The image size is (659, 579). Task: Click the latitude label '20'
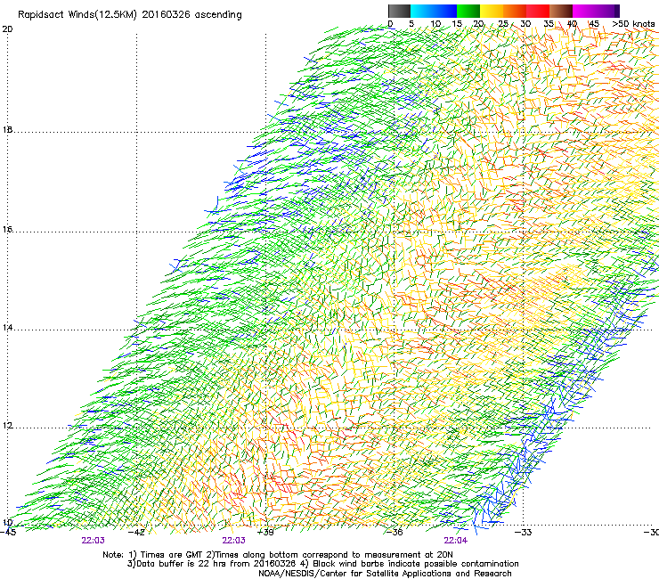pyautogui.click(x=7, y=29)
